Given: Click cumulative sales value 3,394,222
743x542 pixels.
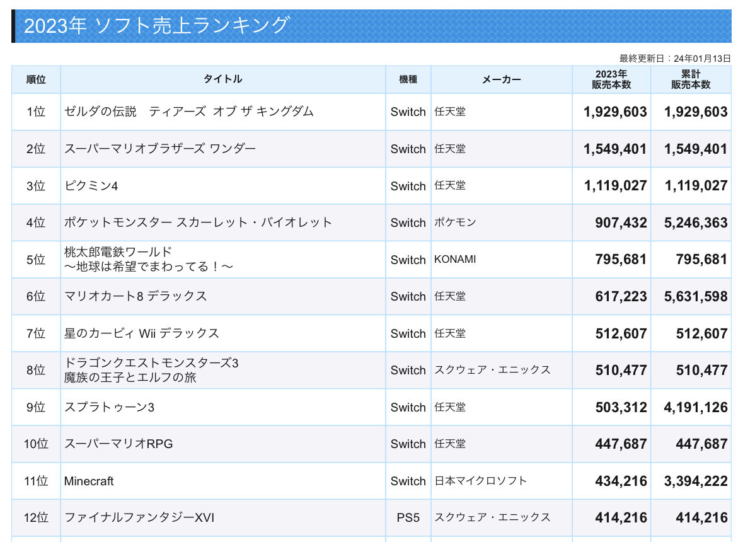Looking at the screenshot, I should (x=696, y=482).
